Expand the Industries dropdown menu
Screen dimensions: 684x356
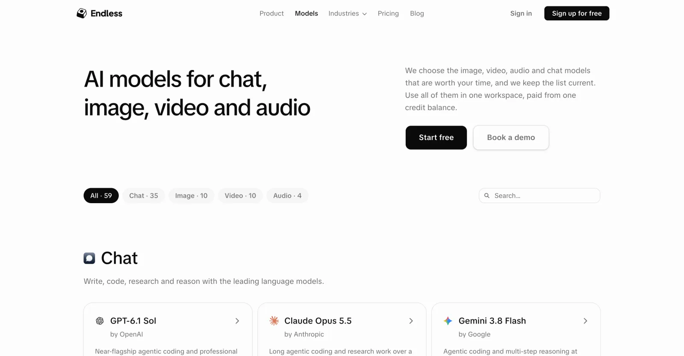(348, 14)
